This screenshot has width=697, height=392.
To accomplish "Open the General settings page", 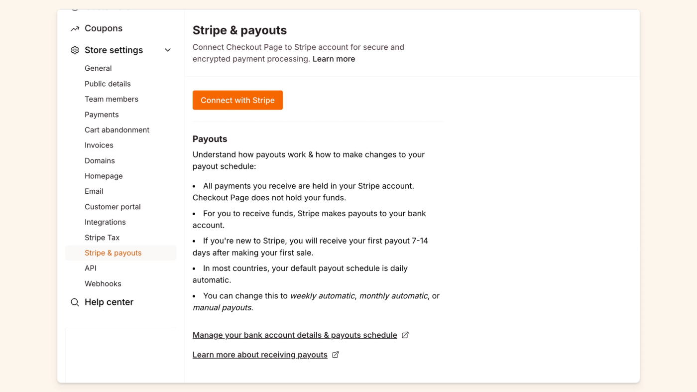I will 98,68.
